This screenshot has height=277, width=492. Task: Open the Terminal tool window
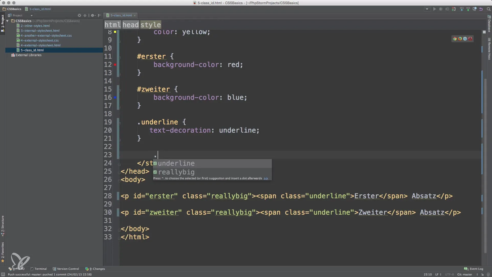tap(39, 269)
